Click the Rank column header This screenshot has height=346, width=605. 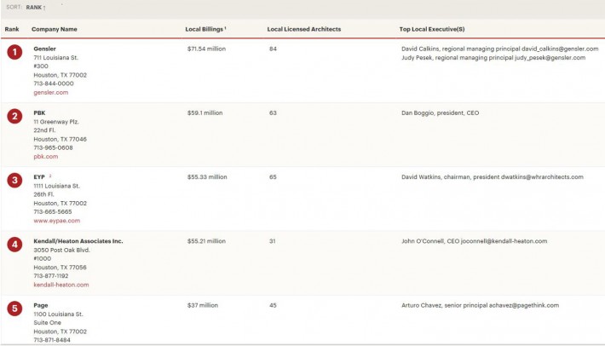(x=12, y=29)
